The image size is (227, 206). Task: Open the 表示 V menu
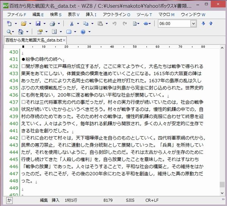coord(74,15)
